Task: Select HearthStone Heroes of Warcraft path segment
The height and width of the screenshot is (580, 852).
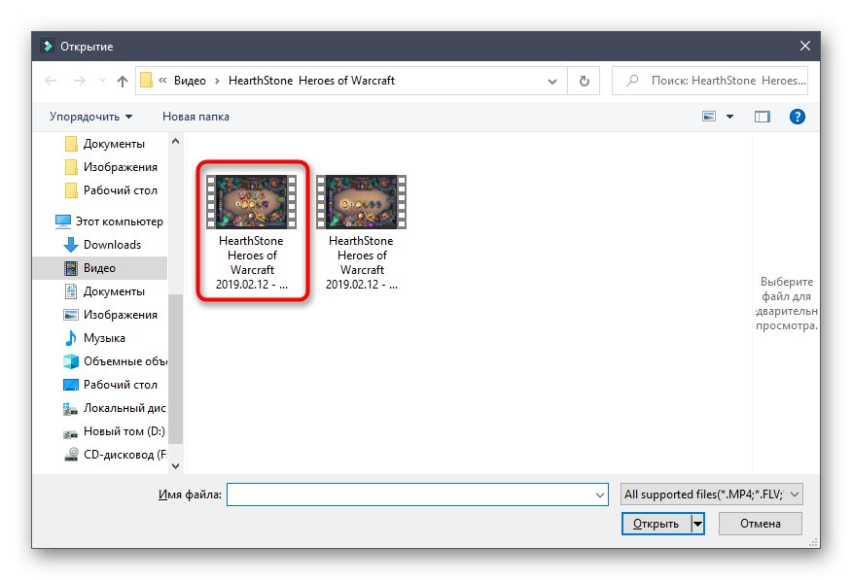Action: [311, 81]
